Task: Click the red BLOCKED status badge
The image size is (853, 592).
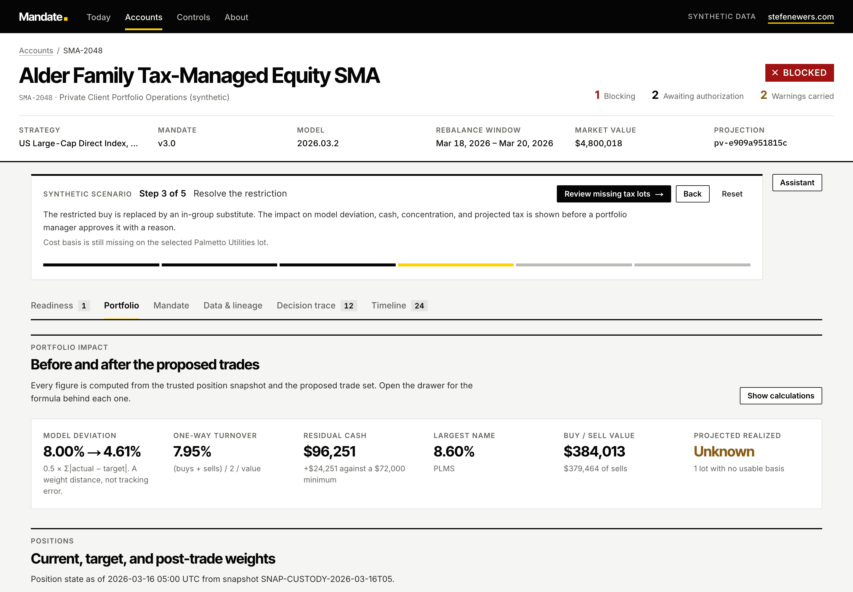Action: click(x=799, y=73)
